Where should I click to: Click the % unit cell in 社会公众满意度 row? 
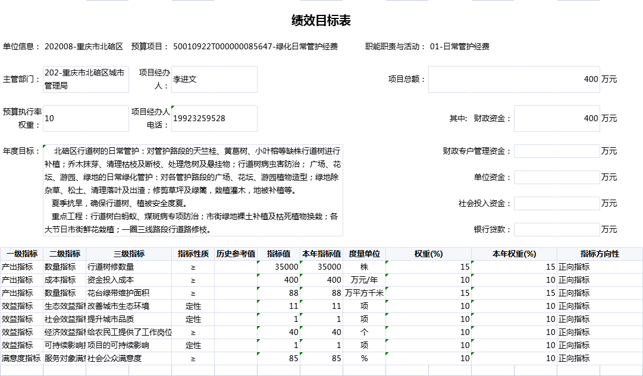click(x=364, y=359)
